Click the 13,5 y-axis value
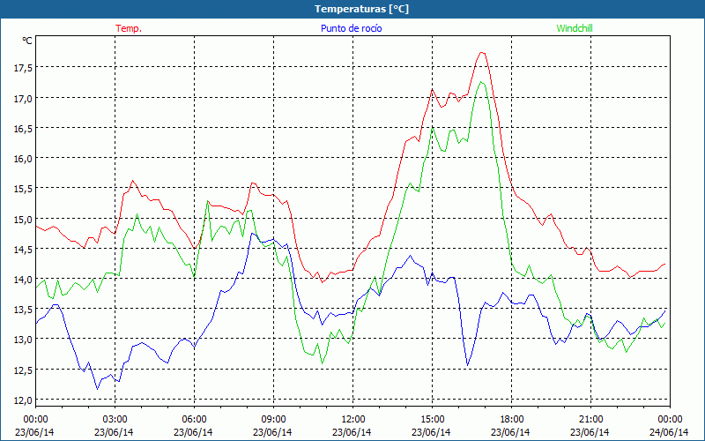This screenshot has height=441, width=705. 23,310
